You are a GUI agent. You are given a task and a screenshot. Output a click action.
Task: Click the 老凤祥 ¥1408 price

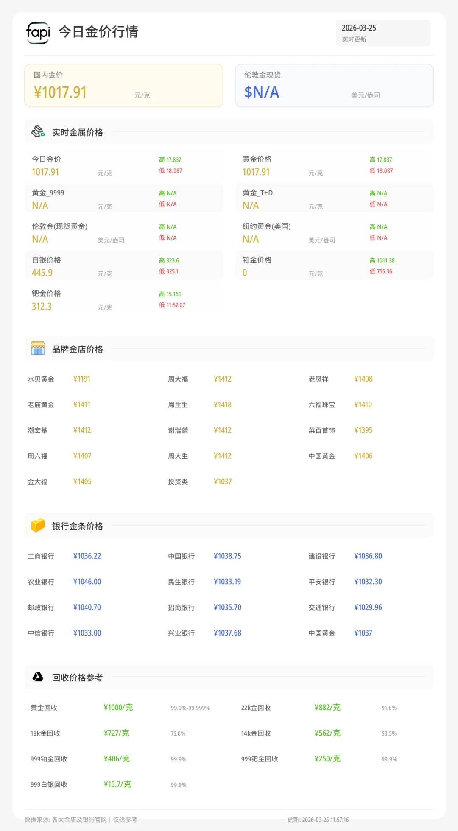(363, 379)
